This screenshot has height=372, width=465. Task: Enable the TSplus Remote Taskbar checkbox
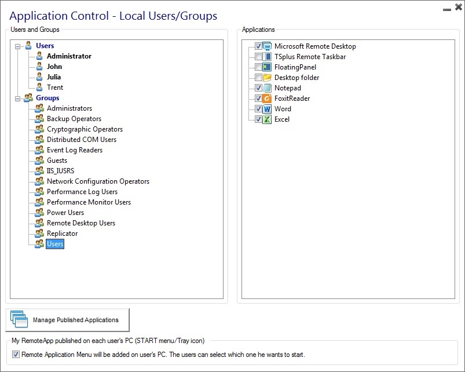[x=258, y=57]
